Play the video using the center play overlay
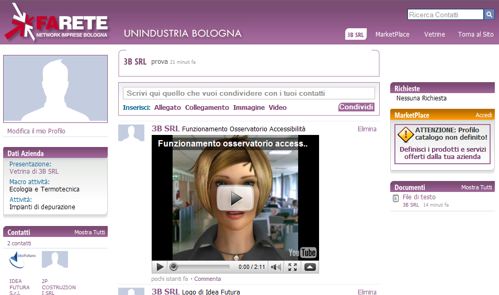The width and height of the screenshot is (499, 295). (x=235, y=198)
